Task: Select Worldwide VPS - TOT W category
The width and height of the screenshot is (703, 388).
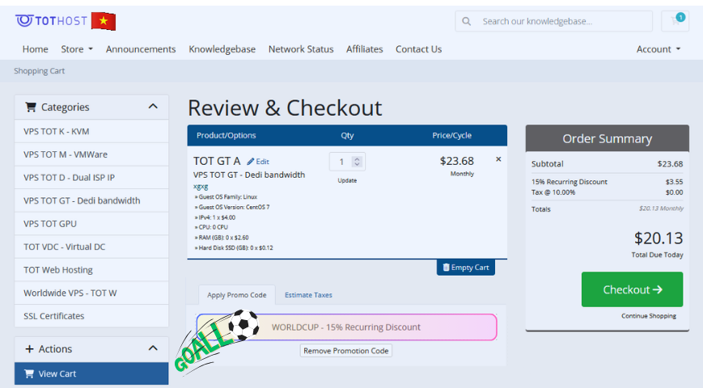Action: tap(91, 293)
